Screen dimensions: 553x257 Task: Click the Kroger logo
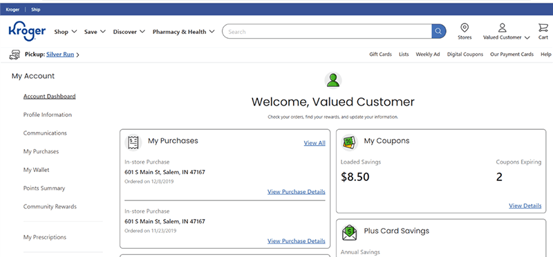click(27, 30)
